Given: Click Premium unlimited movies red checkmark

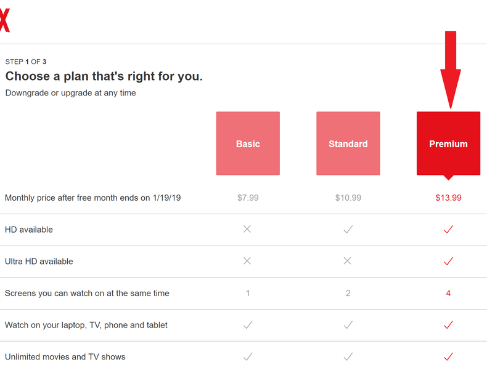Looking at the screenshot, I should tap(448, 356).
